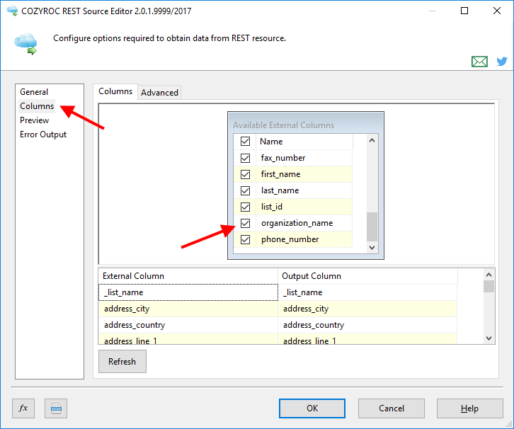Click up arrow of available columns scrollbar
The height and width of the screenshot is (429, 514).
coord(372,140)
